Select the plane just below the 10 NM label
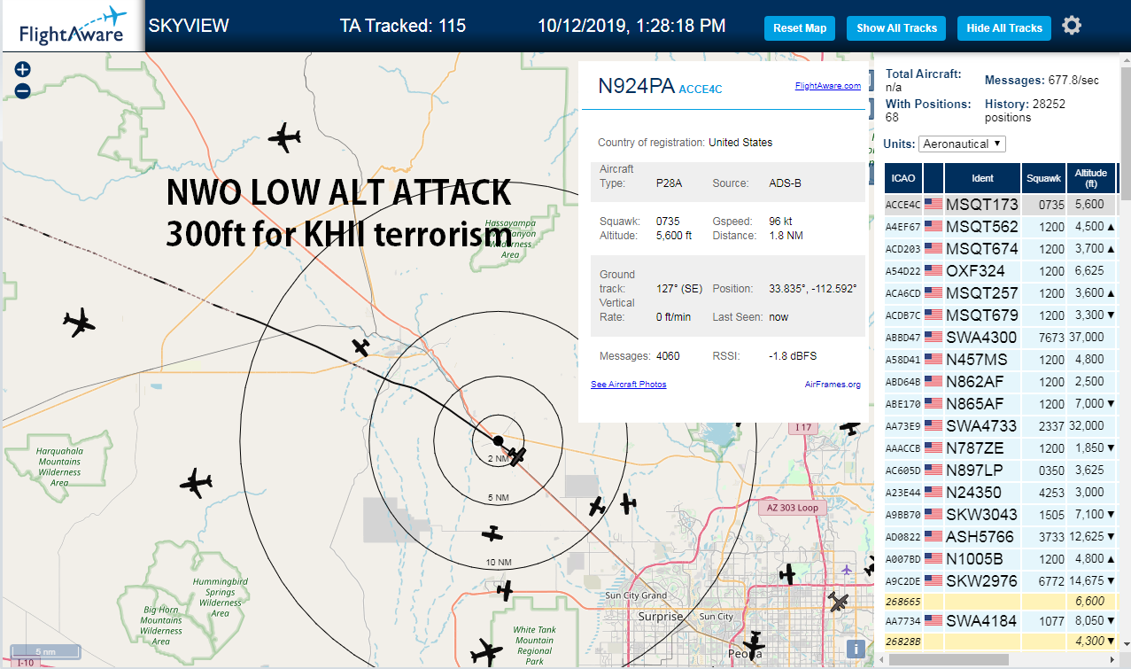The image size is (1131, 669). (x=505, y=589)
